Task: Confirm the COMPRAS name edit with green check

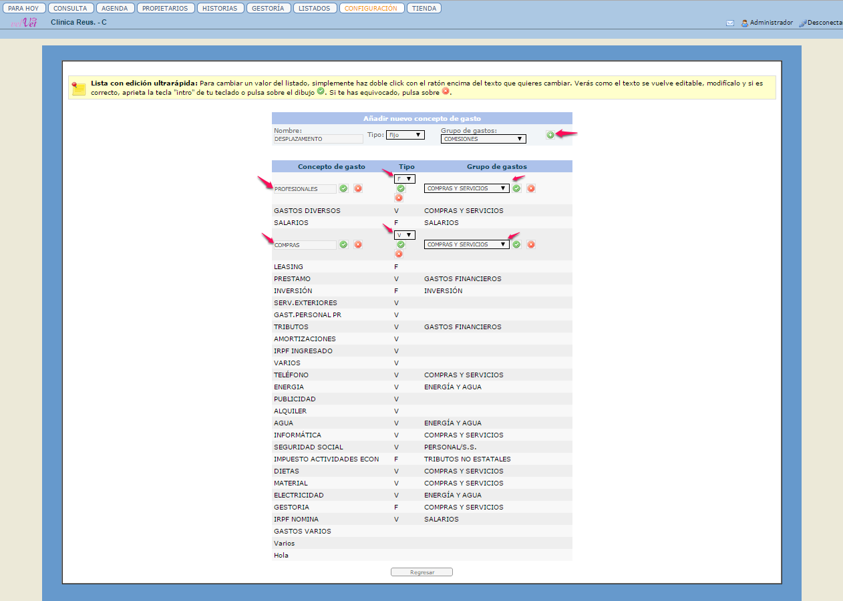Action: 343,244
